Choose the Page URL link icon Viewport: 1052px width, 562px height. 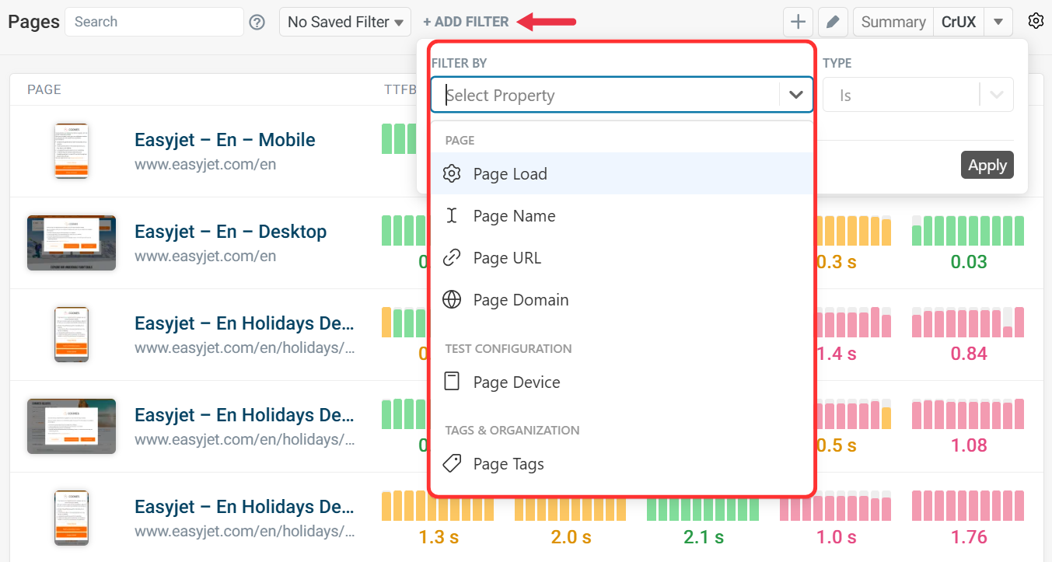pos(452,258)
